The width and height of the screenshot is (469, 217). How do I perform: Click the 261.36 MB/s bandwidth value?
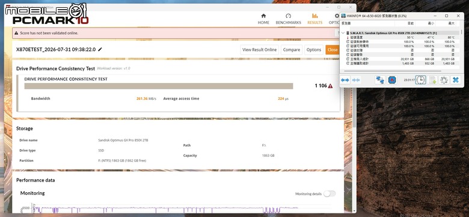tap(146, 99)
